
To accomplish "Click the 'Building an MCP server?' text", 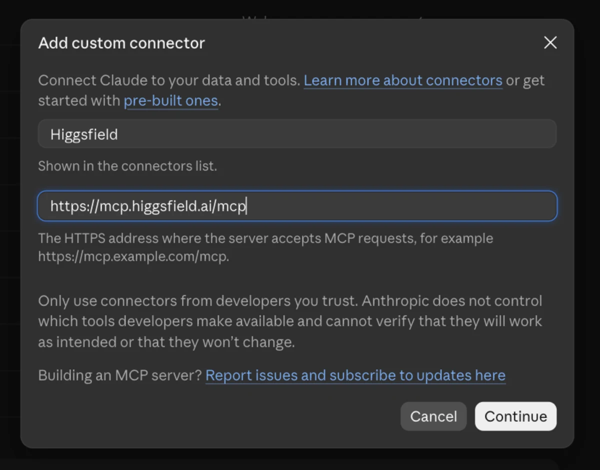I will [119, 375].
